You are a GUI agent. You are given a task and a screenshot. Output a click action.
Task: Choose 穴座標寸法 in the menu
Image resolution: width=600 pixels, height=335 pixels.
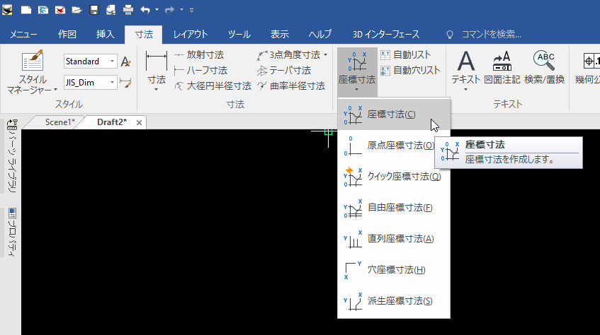[x=396, y=269]
